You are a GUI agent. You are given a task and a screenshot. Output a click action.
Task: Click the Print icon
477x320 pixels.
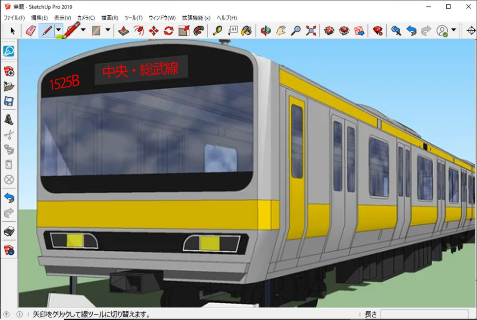(9, 232)
